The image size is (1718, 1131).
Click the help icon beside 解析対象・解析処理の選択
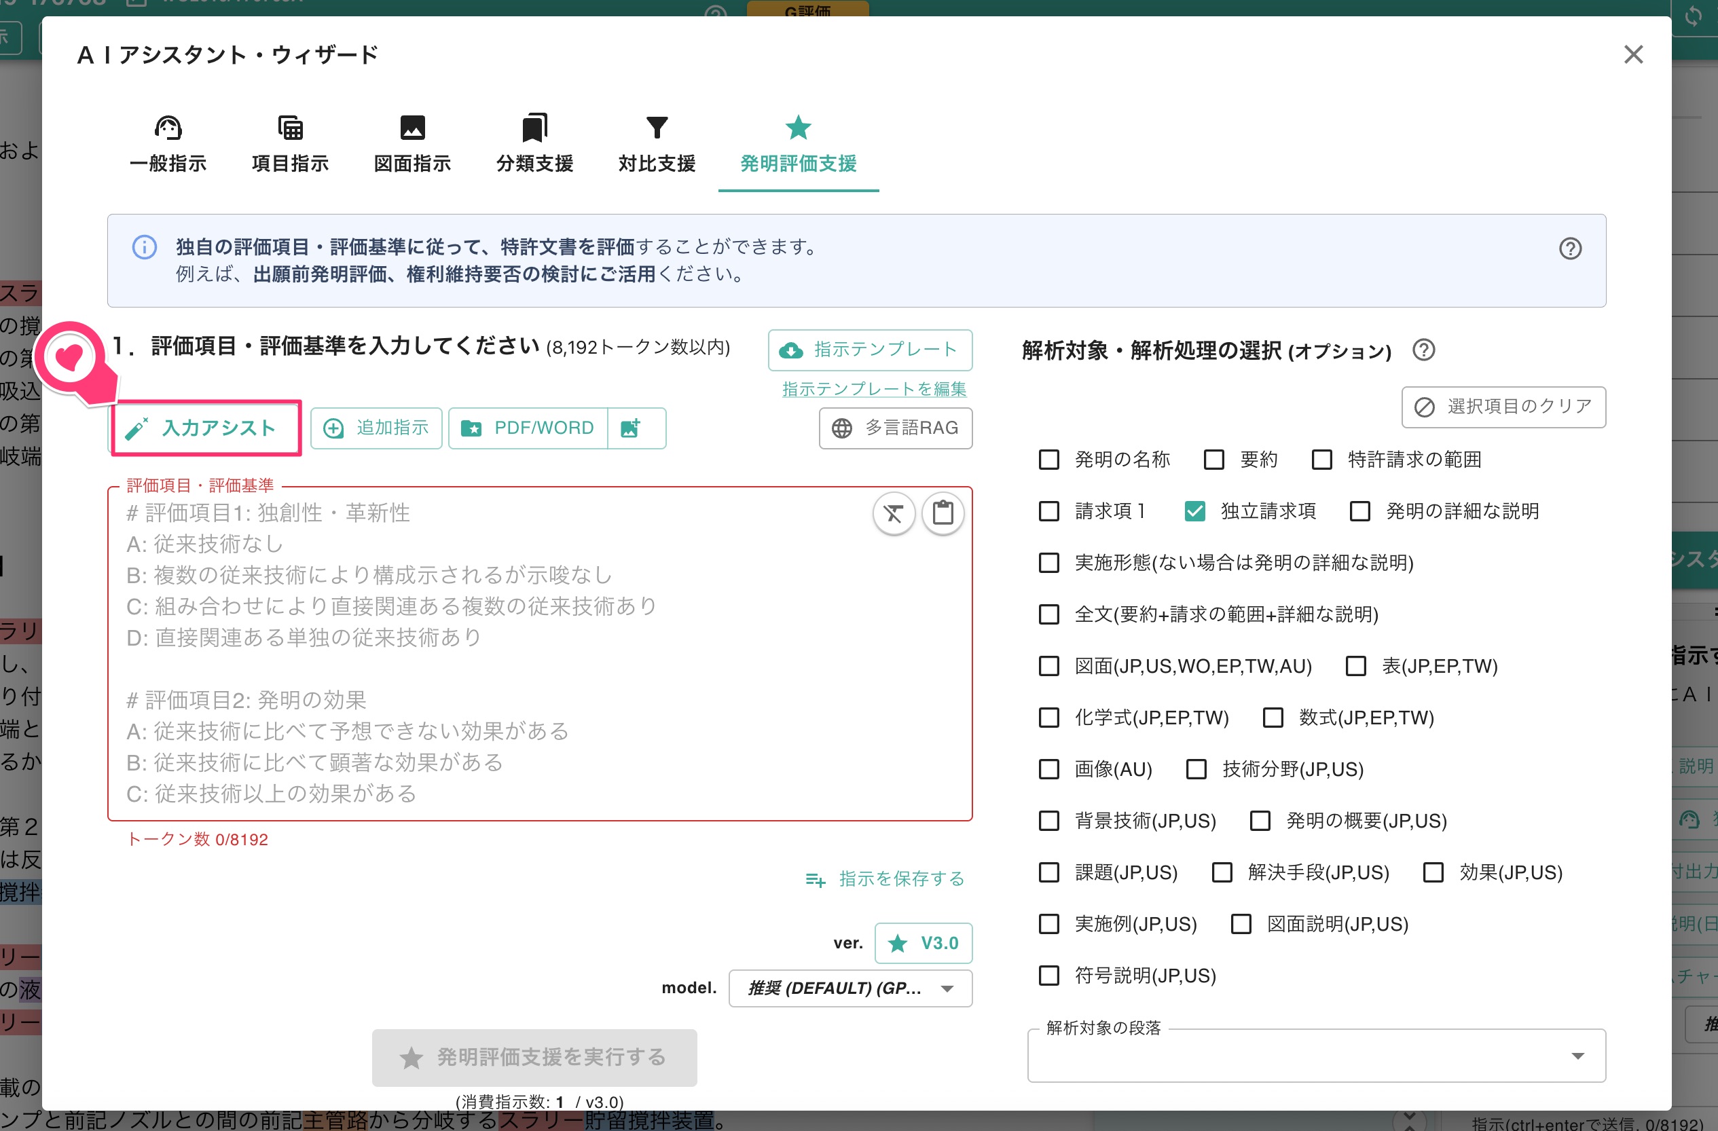[x=1423, y=350]
